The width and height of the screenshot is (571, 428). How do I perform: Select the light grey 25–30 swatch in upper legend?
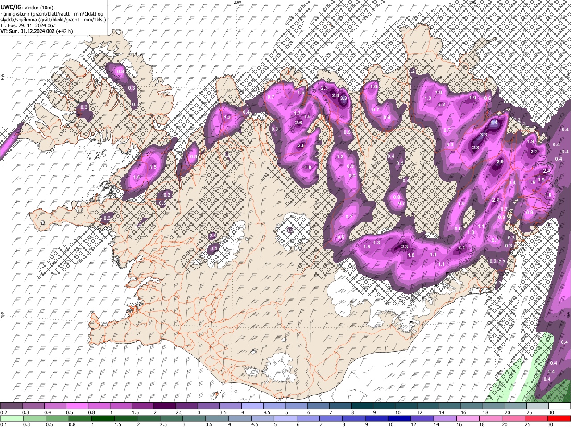point(538,406)
